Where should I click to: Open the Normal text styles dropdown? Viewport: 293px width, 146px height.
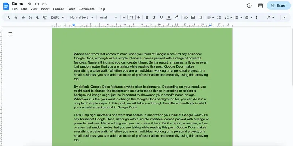(81, 17)
